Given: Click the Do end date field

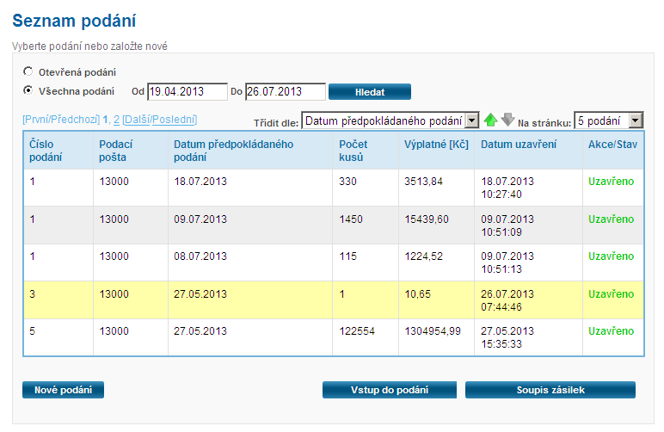Looking at the screenshot, I should point(285,91).
